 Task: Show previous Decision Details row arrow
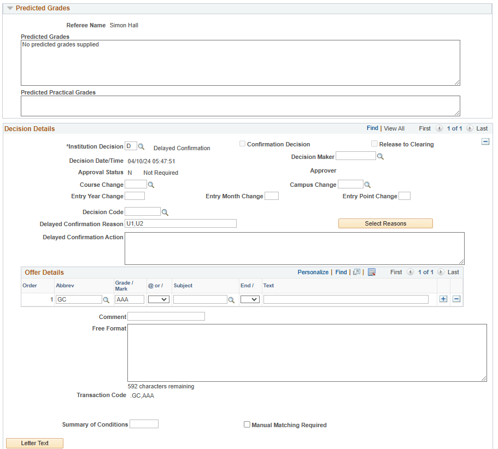[x=440, y=128]
